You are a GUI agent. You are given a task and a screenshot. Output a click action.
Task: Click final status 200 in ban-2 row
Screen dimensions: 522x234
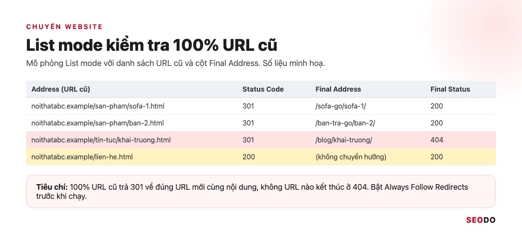[x=437, y=123]
